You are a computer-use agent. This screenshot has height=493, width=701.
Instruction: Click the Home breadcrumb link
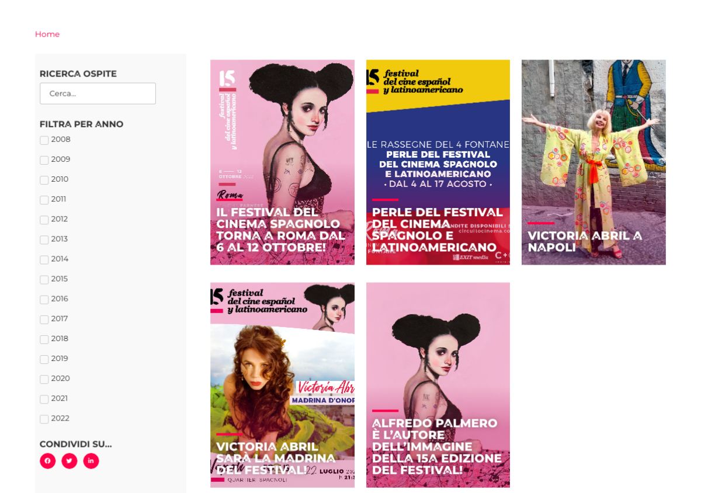click(x=47, y=34)
